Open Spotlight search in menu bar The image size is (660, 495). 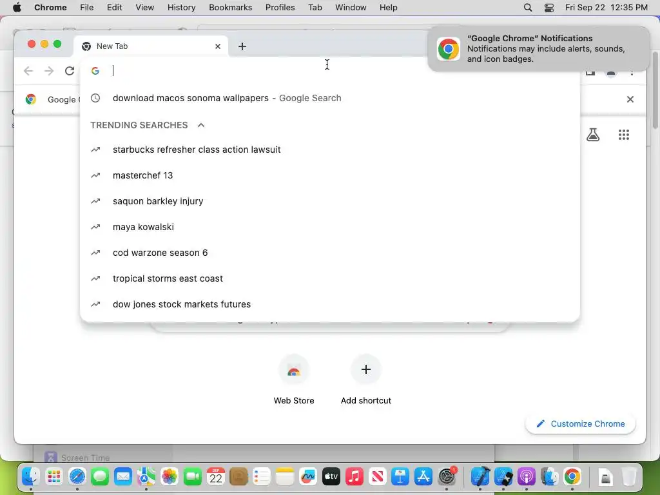coord(527,8)
